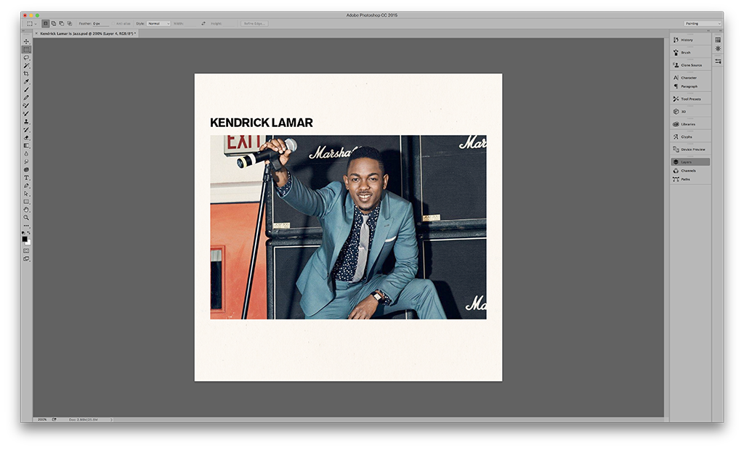Enable New Selection mode in options bar
This screenshot has width=744, height=450.
pos(46,23)
